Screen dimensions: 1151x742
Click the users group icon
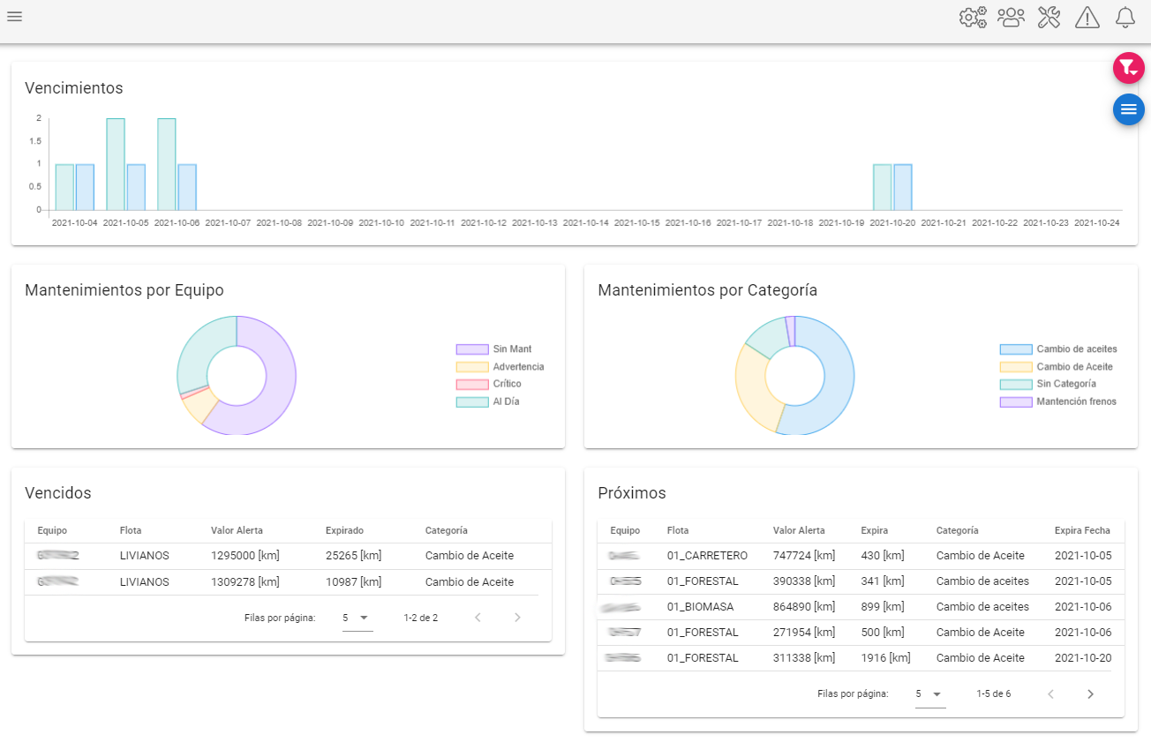tap(1011, 17)
